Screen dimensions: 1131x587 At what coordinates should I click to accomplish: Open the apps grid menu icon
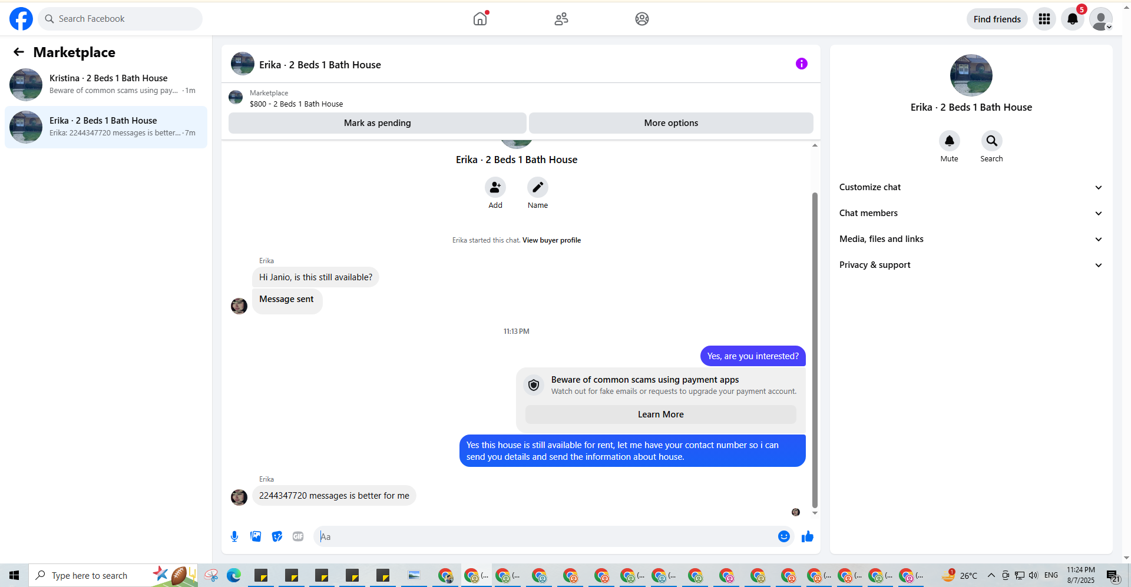click(x=1044, y=19)
